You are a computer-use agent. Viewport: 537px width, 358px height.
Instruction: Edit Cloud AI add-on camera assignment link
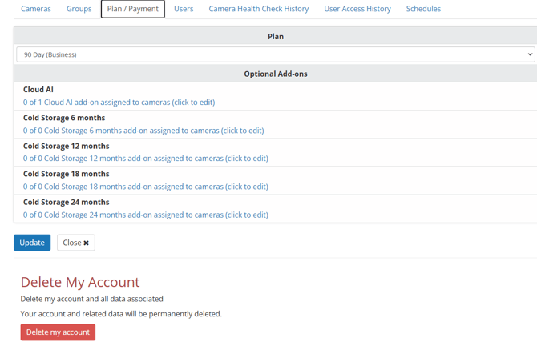(x=119, y=103)
